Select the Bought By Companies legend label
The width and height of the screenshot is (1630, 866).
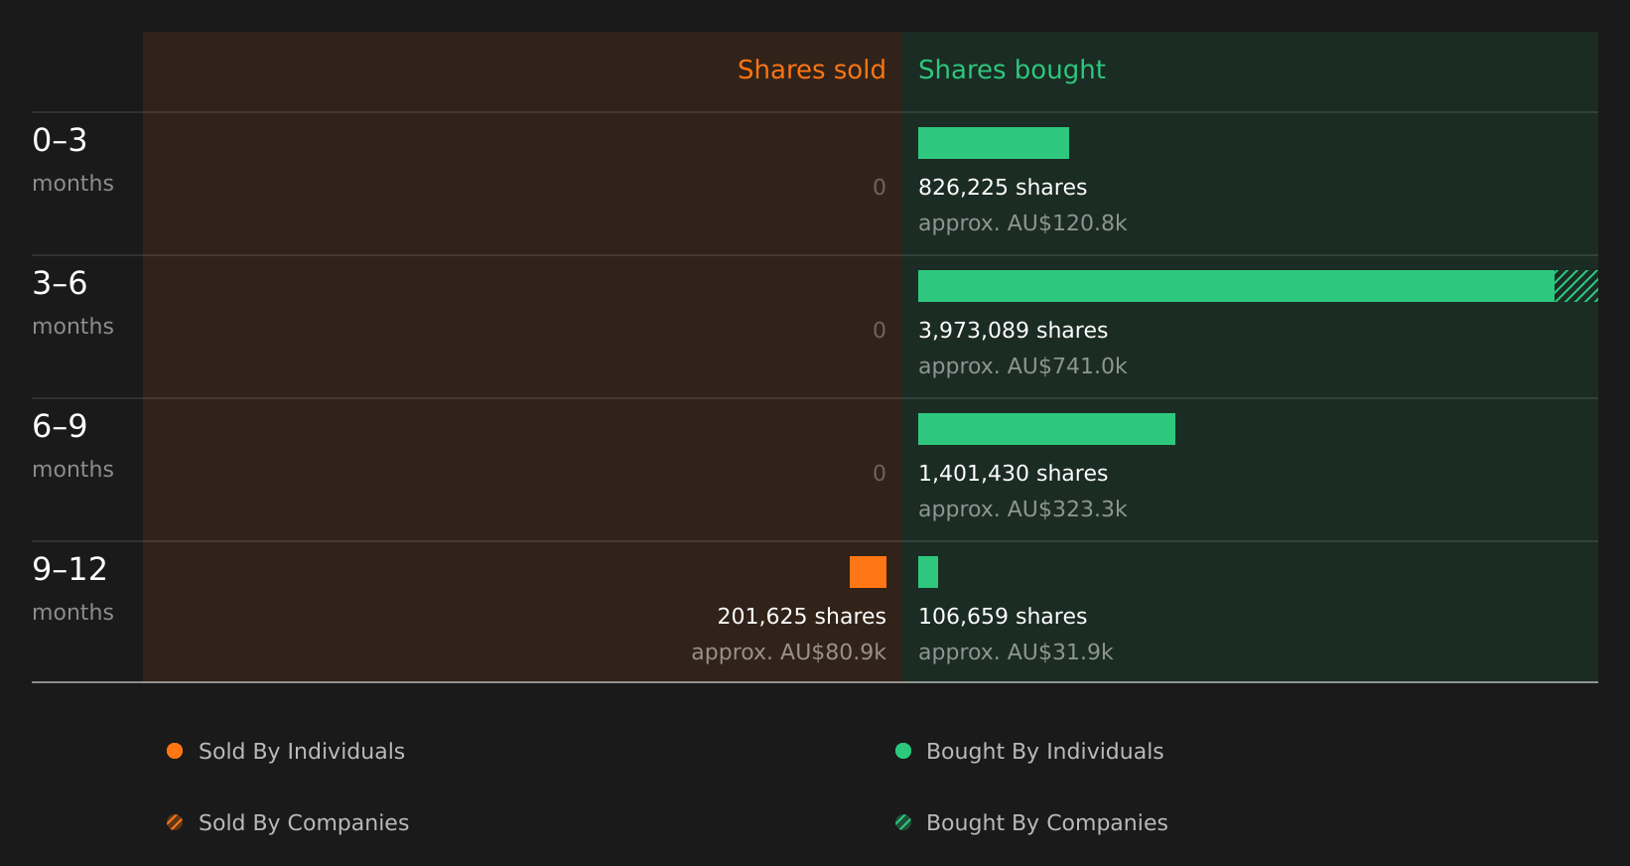pyautogui.click(x=1047, y=823)
